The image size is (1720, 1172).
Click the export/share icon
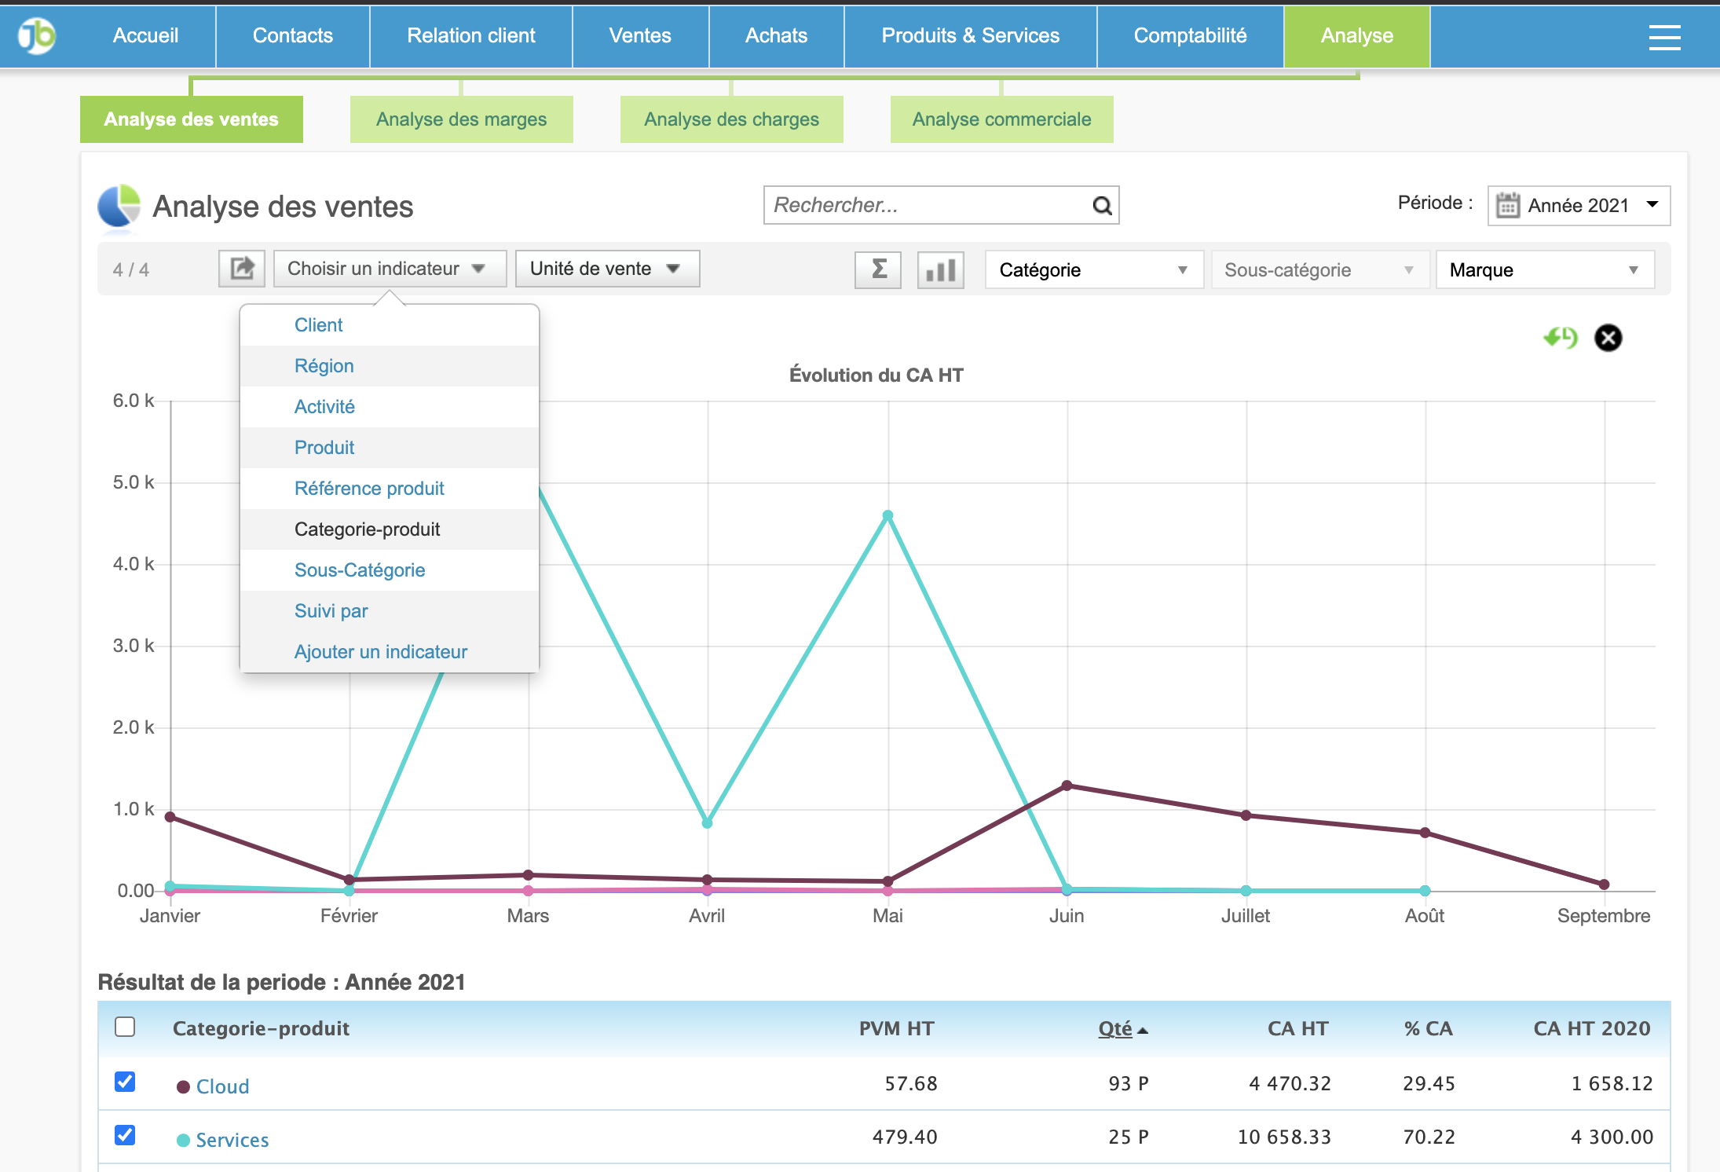(x=241, y=268)
